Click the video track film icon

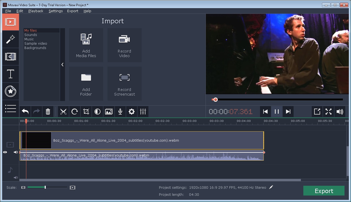[x=10, y=145]
